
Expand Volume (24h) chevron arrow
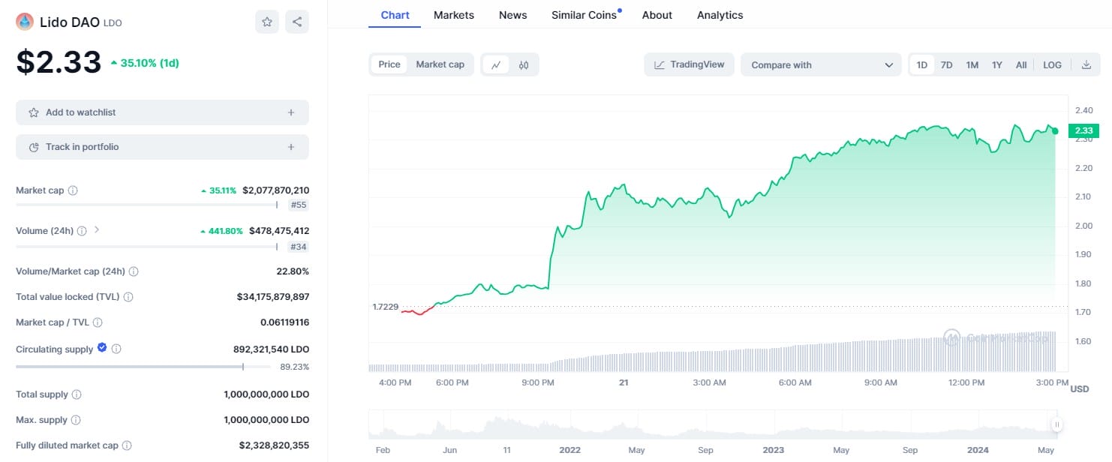coord(97,230)
